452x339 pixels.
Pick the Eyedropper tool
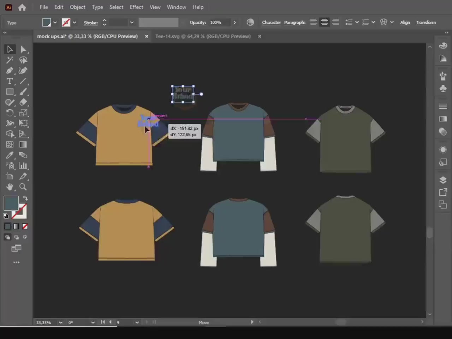pyautogui.click(x=10, y=155)
